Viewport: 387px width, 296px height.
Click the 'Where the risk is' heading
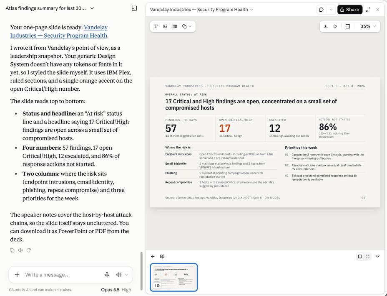178,147
